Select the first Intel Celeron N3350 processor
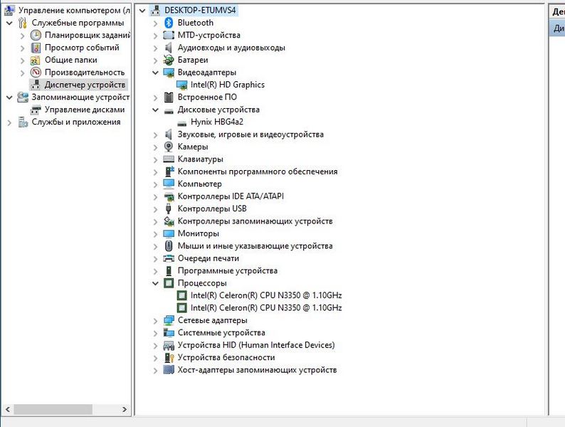 265,295
